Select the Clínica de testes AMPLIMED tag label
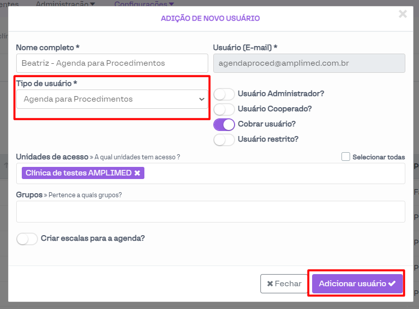The width and height of the screenshot is (419, 309). pos(78,173)
